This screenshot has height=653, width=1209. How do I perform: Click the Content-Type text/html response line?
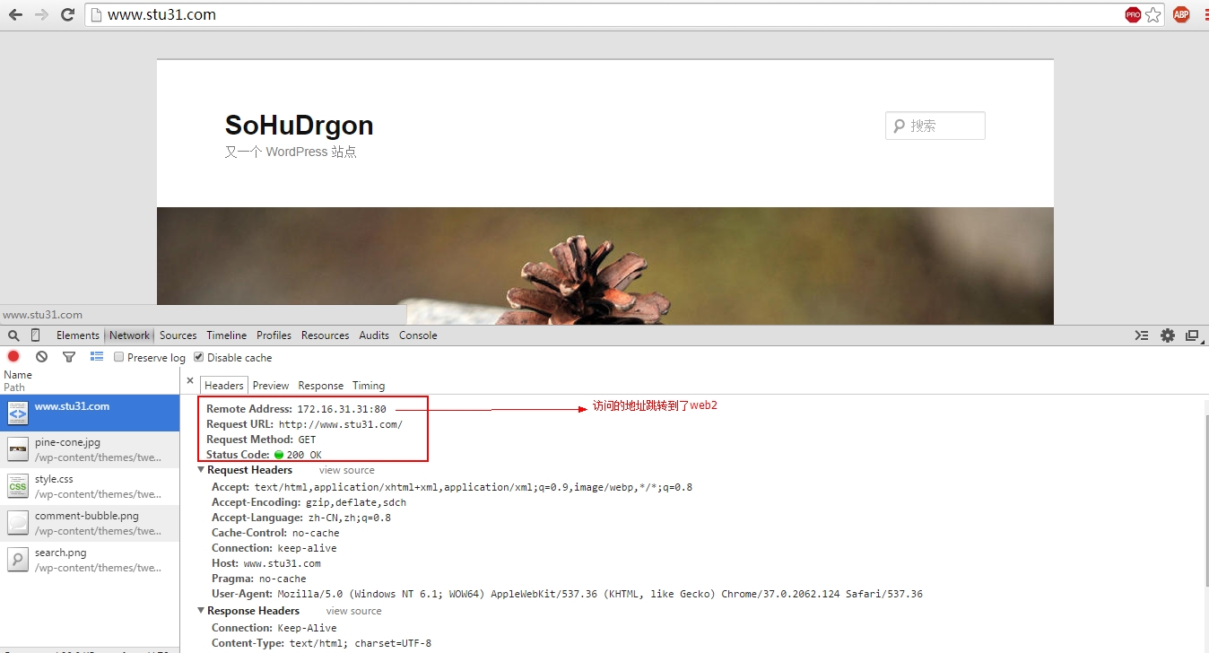pos(321,643)
